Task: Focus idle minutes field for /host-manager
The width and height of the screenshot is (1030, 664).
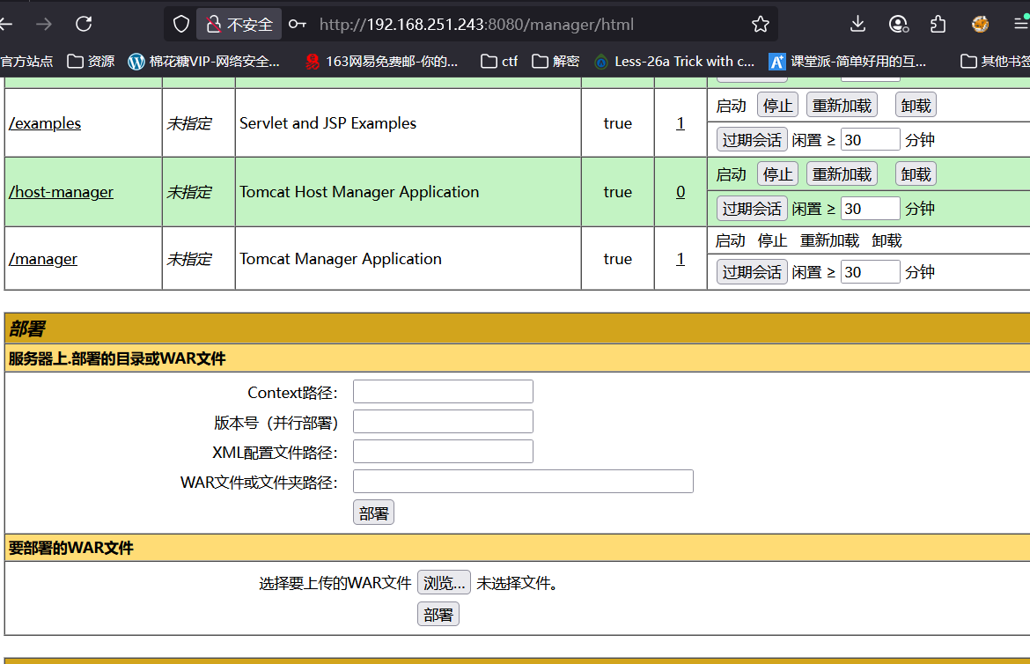Action: tap(870, 209)
